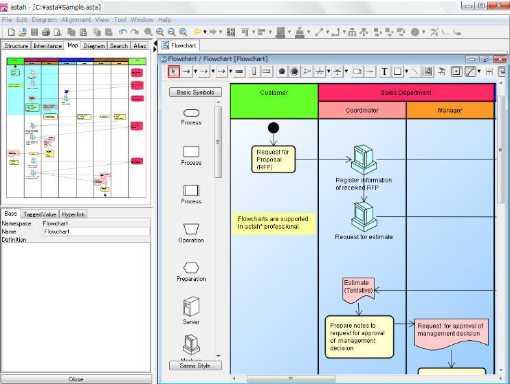
Task: Click the New file icon
Action: (12, 32)
